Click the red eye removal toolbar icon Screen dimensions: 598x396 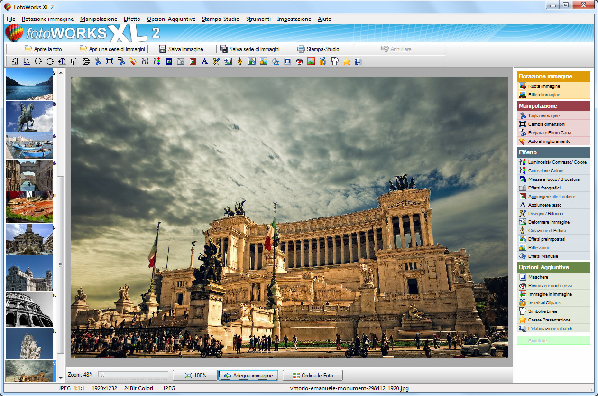pyautogui.click(x=299, y=61)
